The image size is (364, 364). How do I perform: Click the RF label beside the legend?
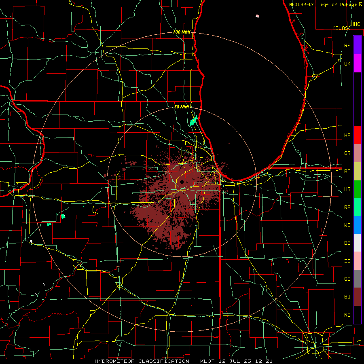347,45
